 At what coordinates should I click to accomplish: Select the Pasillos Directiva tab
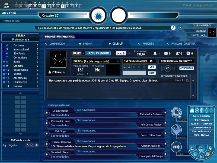181,44
